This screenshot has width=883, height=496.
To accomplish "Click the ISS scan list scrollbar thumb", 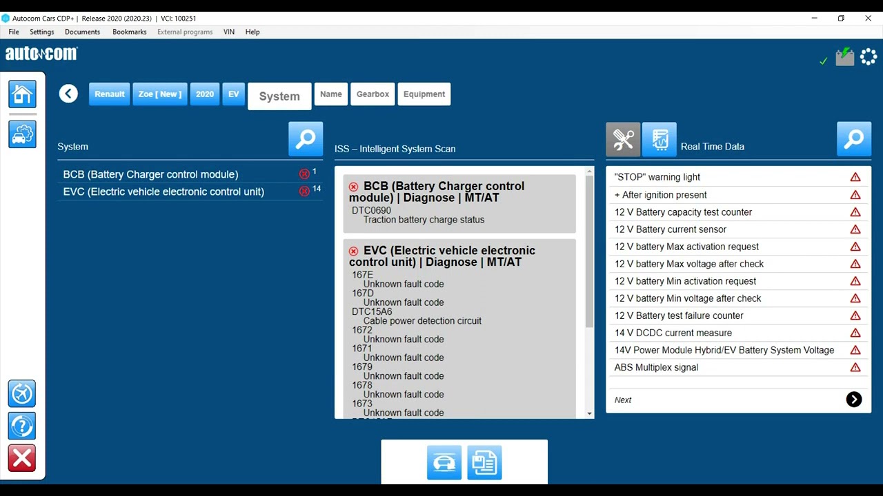I will tap(589, 251).
